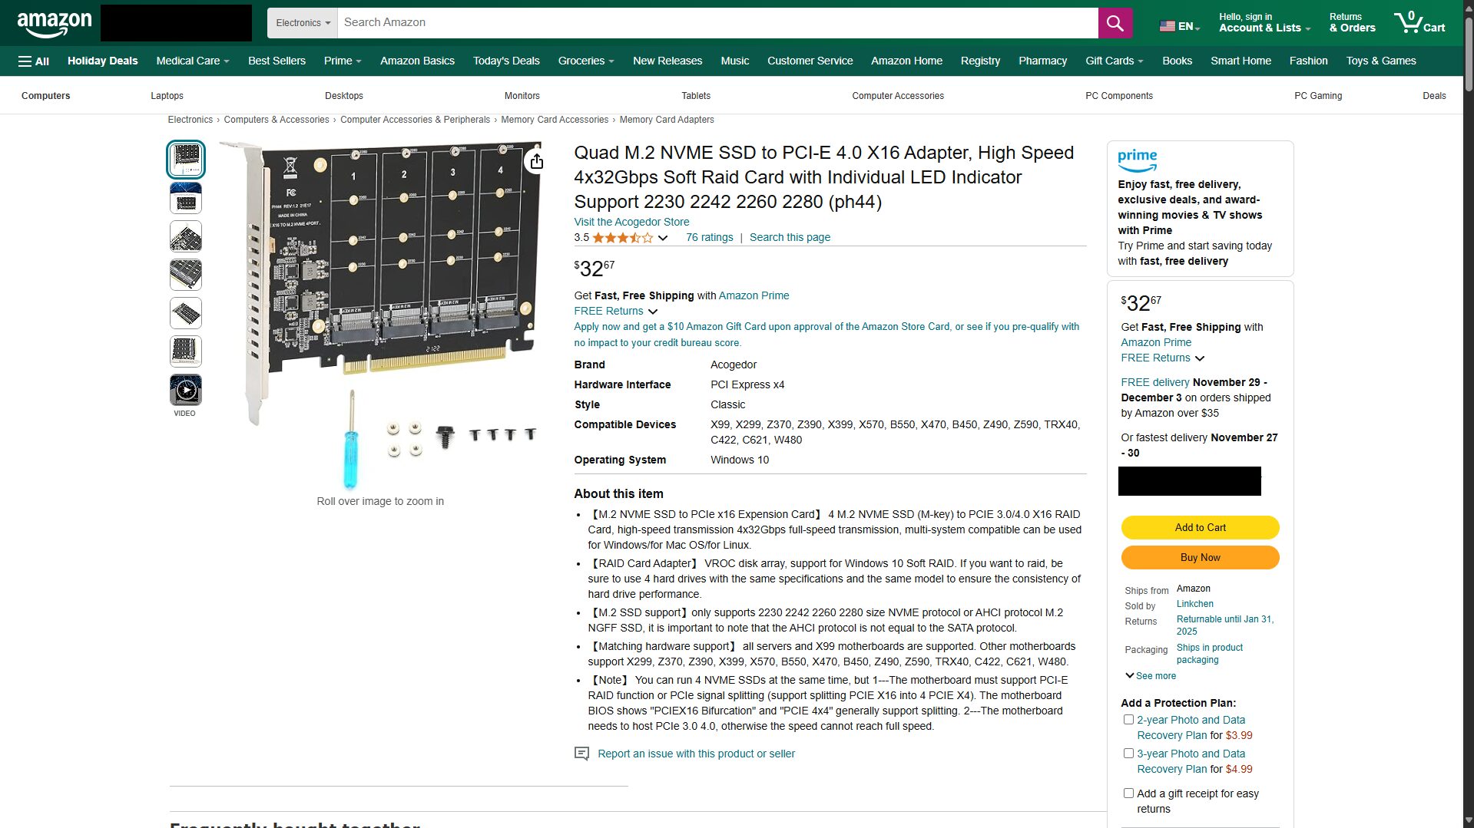Open the All hamburger menu
This screenshot has width=1474, height=828.
(33, 61)
